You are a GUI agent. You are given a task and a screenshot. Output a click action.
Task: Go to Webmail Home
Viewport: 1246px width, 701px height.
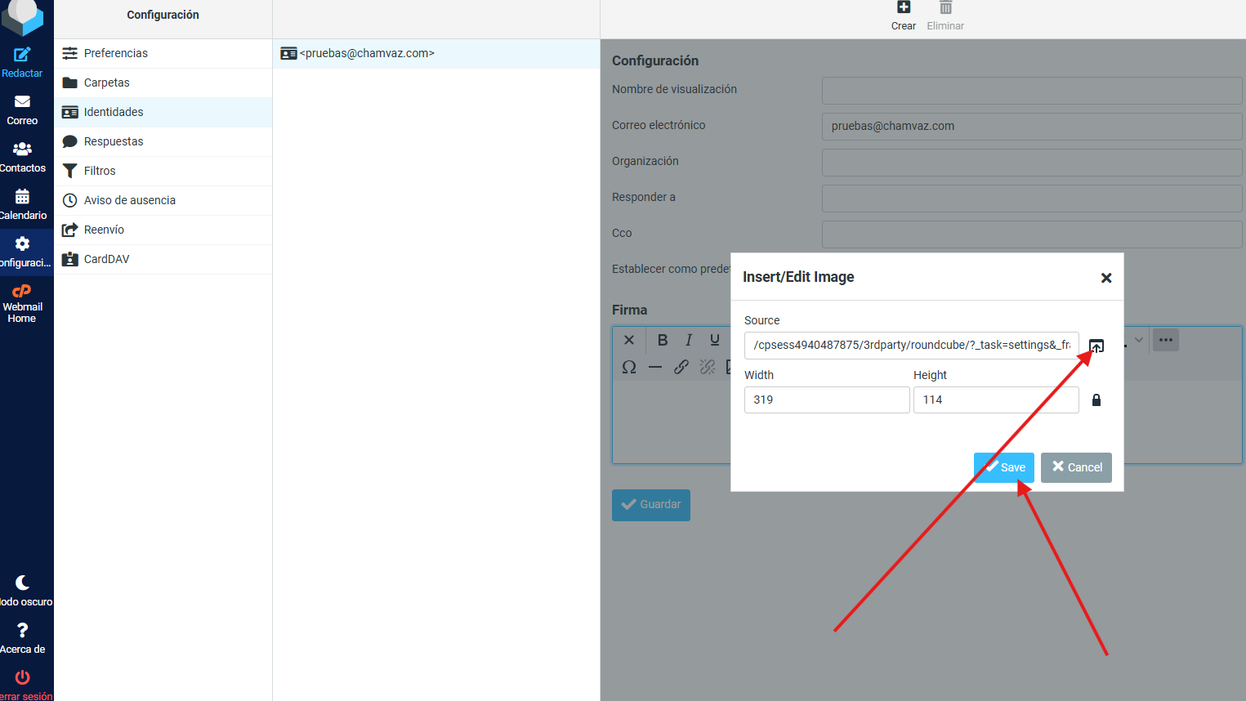22,303
